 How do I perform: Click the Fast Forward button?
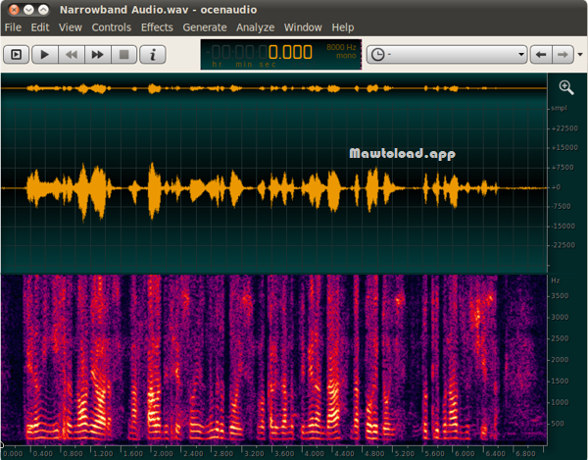click(x=97, y=55)
